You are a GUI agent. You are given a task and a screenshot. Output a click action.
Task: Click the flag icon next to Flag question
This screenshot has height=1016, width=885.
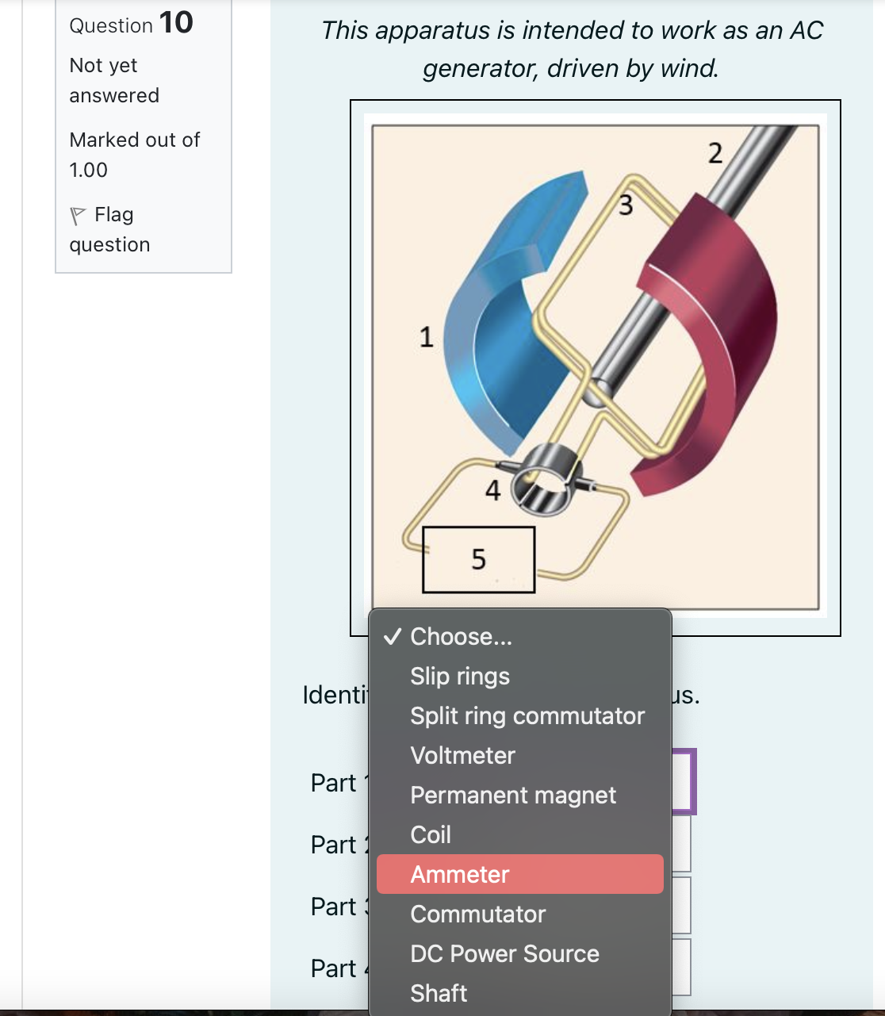click(79, 213)
